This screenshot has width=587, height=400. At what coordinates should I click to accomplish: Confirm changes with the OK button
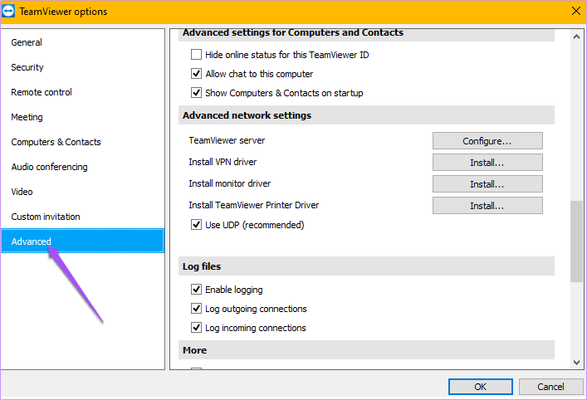click(x=481, y=387)
